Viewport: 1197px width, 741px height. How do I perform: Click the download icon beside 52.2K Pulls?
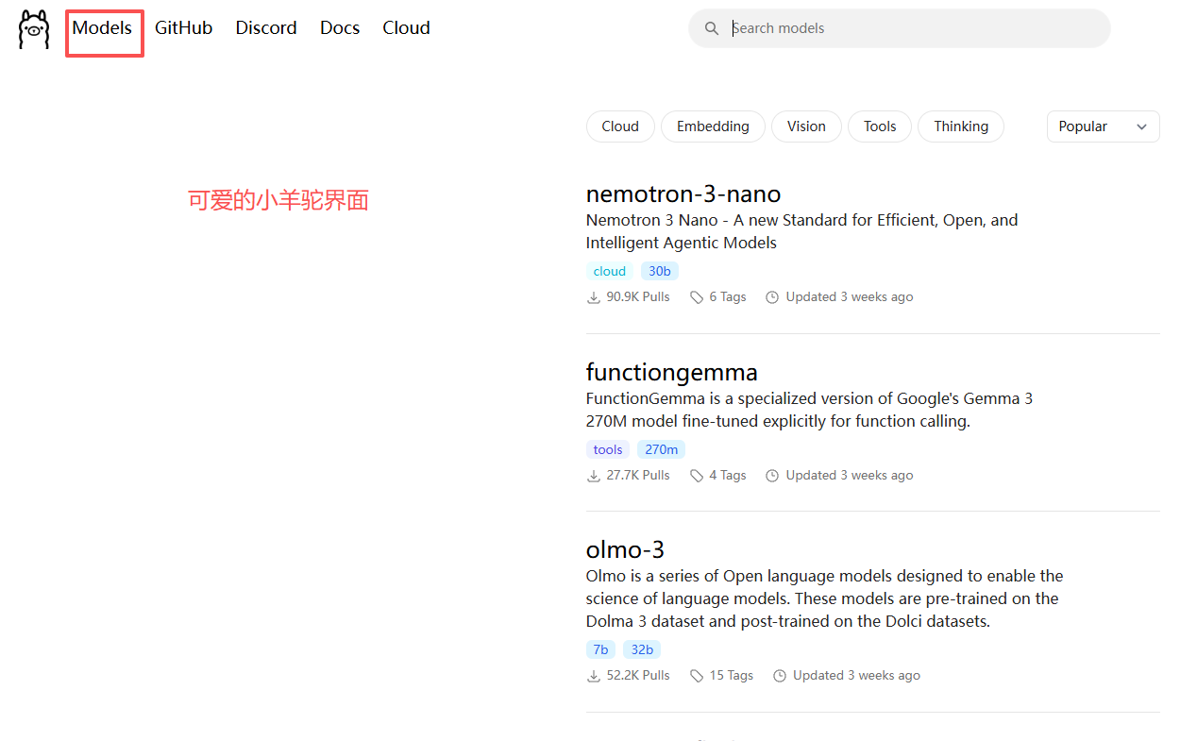[594, 676]
